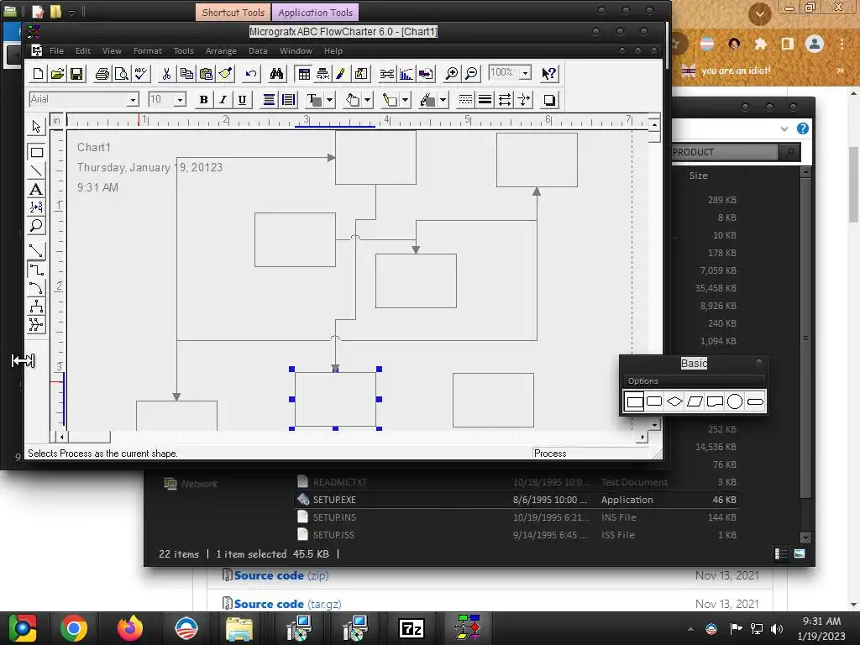
Task: Choose the Process rectangle in Basic palette
Action: tap(635, 401)
